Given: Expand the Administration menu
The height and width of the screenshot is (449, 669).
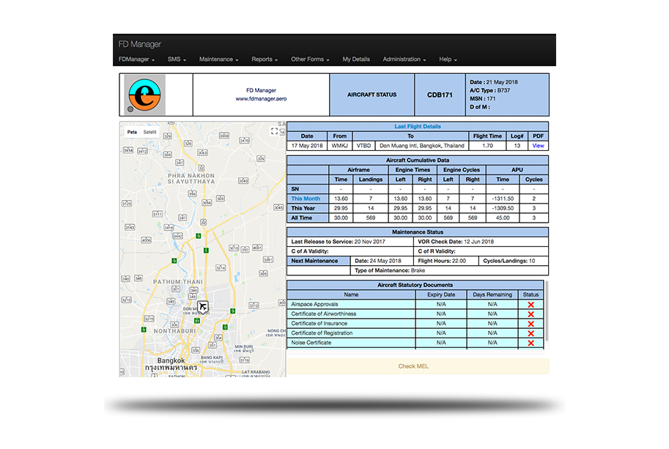Looking at the screenshot, I should [x=404, y=59].
